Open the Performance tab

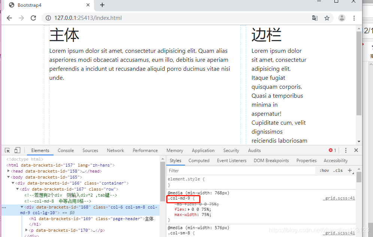tap(145, 151)
